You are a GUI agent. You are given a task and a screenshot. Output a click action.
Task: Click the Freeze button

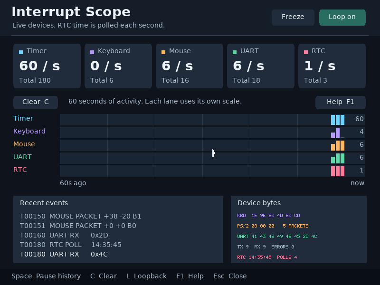click(293, 18)
